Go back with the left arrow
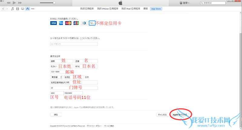 tap(3, 9)
